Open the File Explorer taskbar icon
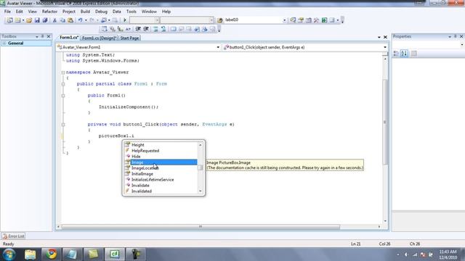 31,254
